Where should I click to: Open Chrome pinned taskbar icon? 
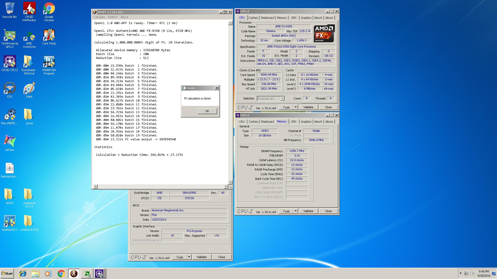[x=61, y=274]
